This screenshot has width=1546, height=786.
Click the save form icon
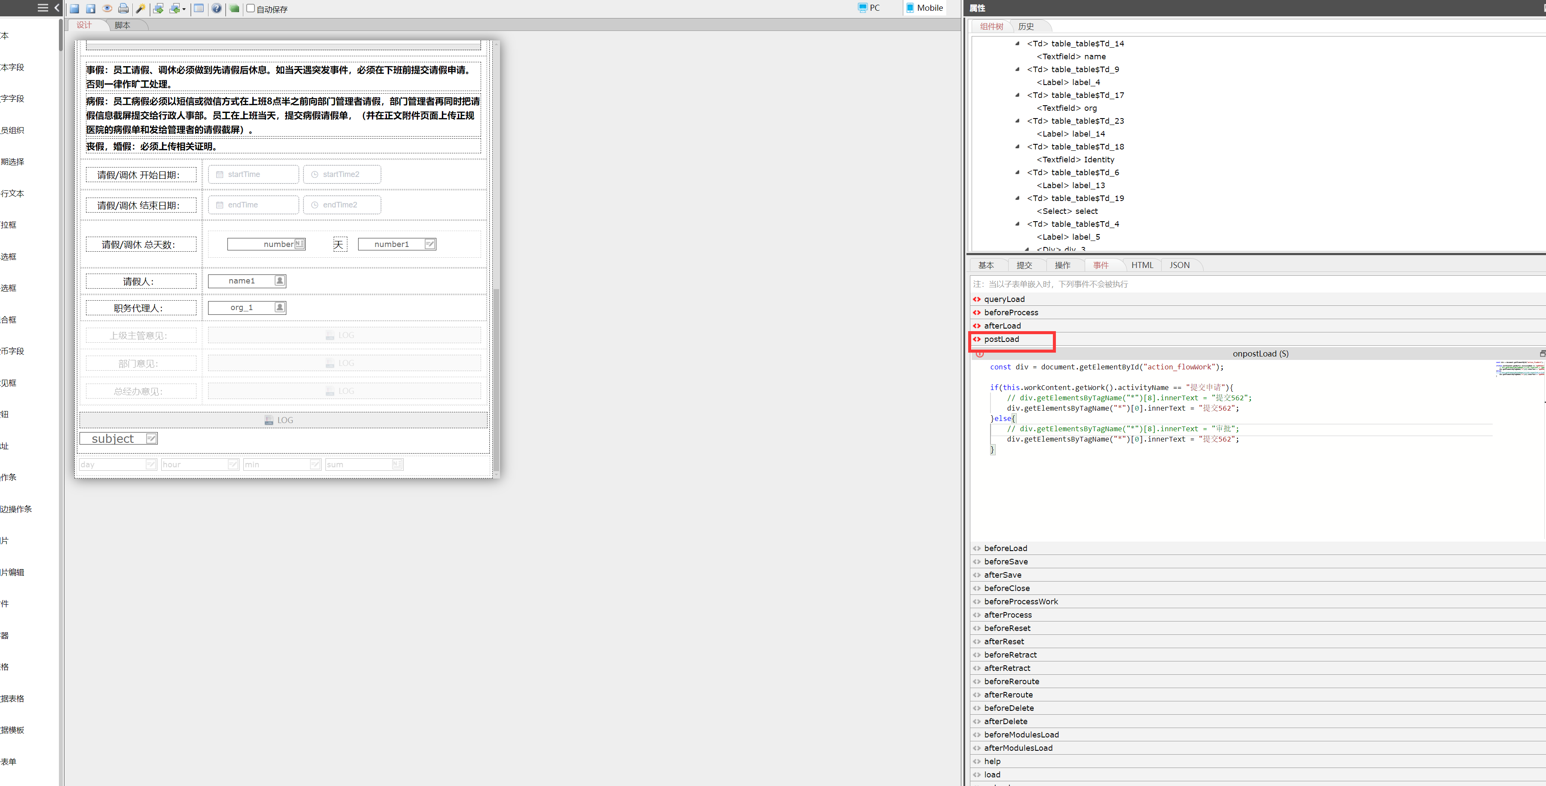pyautogui.click(x=74, y=9)
